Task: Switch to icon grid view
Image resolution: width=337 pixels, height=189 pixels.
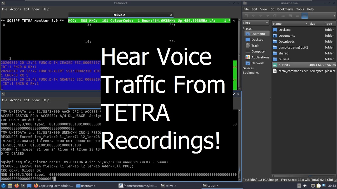Action: point(283,16)
